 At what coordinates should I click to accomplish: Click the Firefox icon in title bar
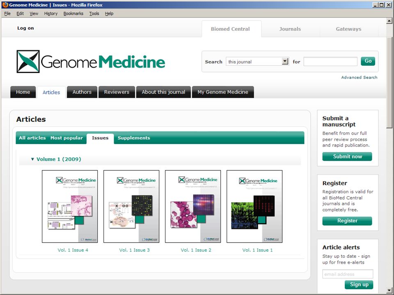click(5, 5)
